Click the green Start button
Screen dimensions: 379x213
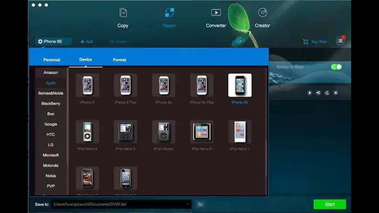(x=330, y=204)
